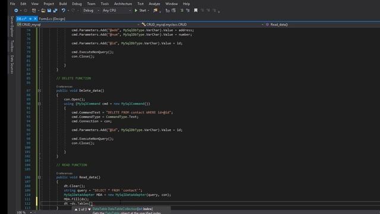Click the references link above Read_data()
This screenshot has height=214, width=380.
64,173
